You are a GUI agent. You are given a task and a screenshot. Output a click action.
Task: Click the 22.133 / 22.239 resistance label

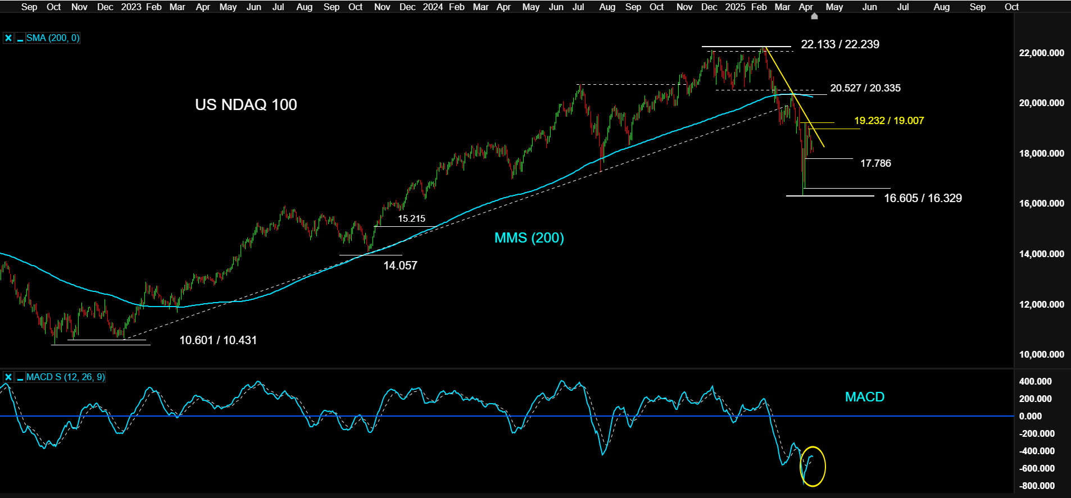pyautogui.click(x=840, y=44)
